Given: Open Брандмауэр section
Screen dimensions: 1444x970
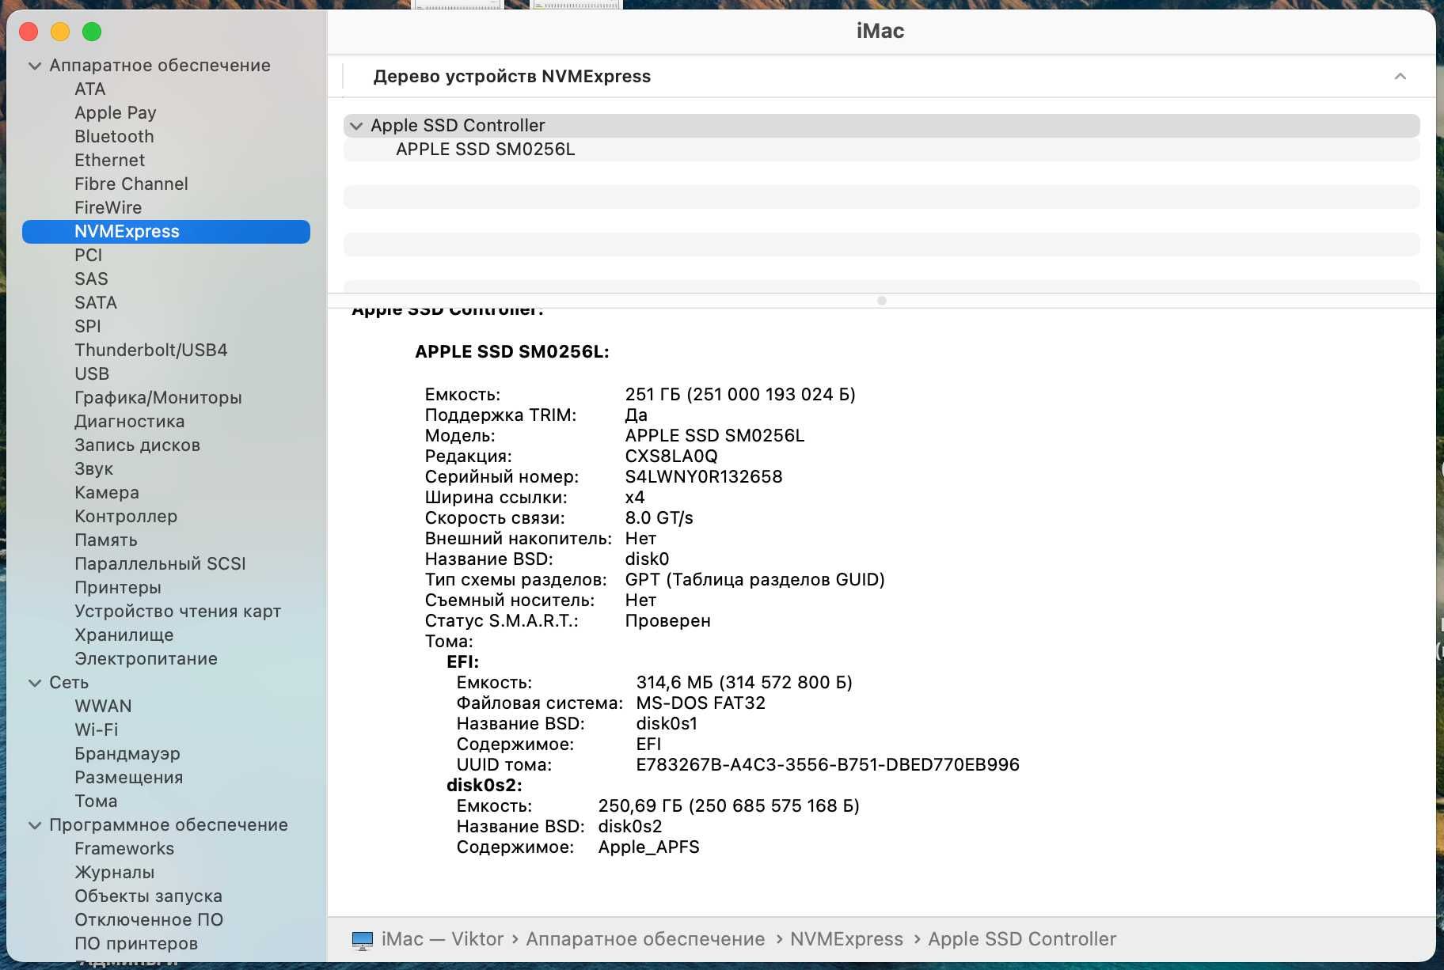Looking at the screenshot, I should point(127,754).
